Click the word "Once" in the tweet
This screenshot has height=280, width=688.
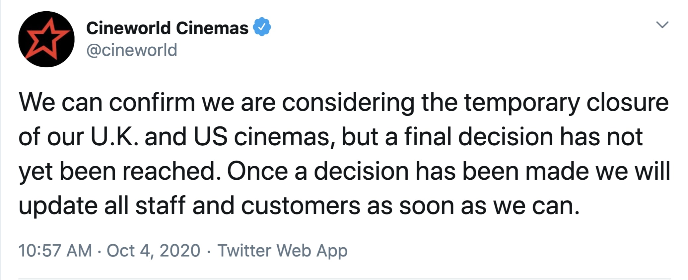(257, 171)
